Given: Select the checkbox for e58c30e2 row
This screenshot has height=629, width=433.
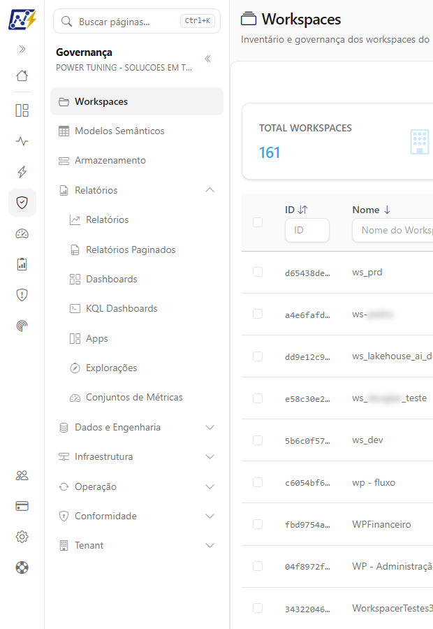Looking at the screenshot, I should (x=258, y=398).
